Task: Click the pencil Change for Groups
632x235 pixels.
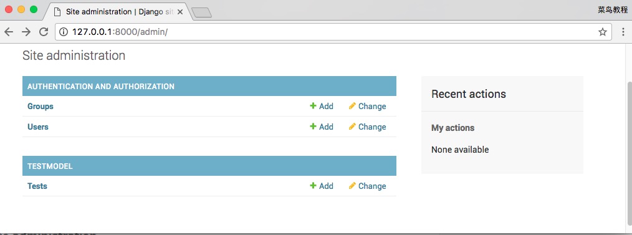Action: pos(367,106)
